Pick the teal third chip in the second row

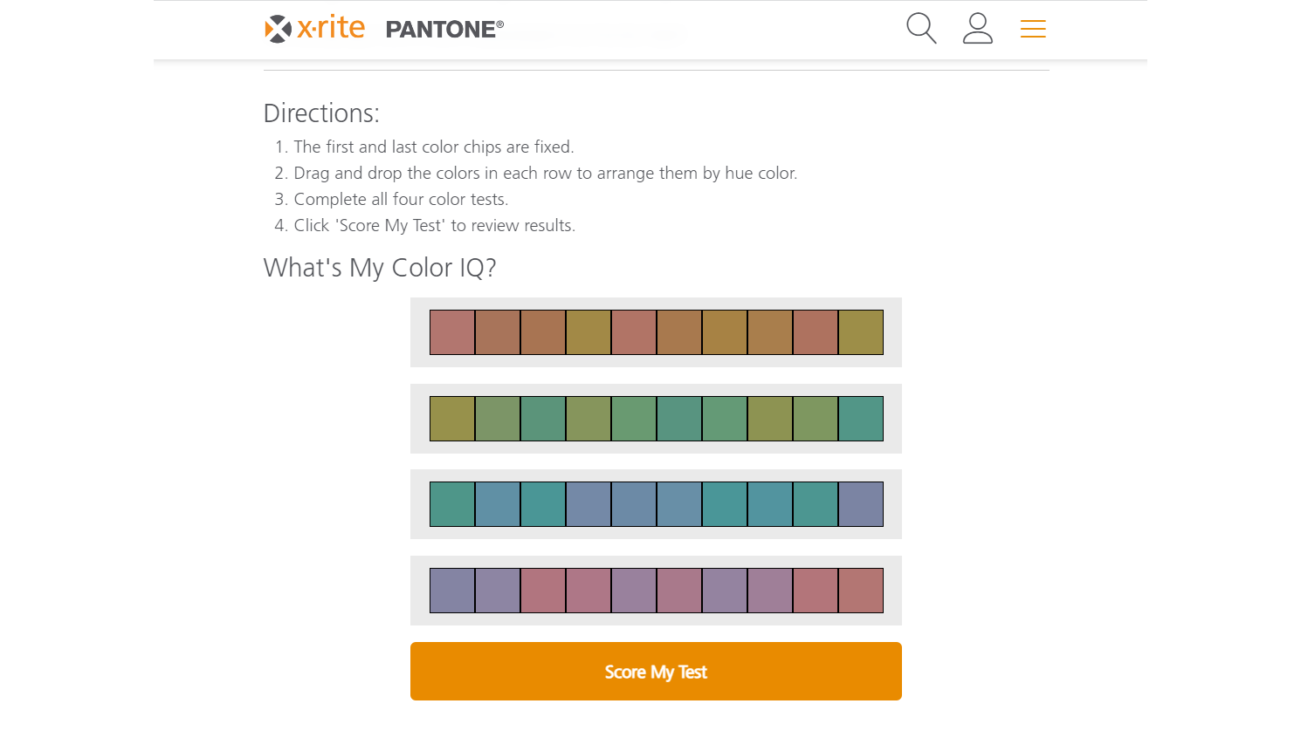[543, 419]
